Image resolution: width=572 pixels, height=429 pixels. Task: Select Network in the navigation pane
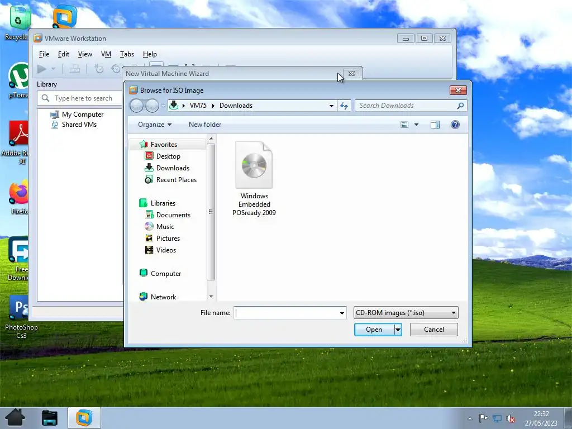(163, 297)
